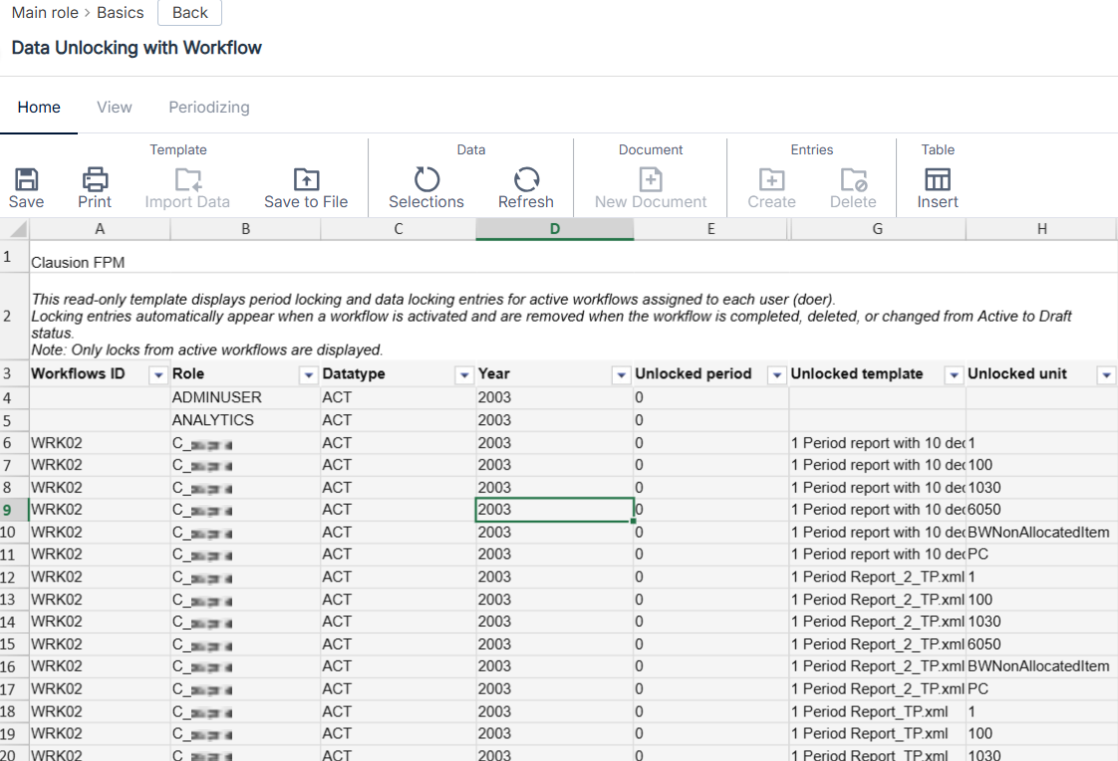The width and height of the screenshot is (1118, 761).
Task: Refresh the data with Refresh icon
Action: (526, 179)
